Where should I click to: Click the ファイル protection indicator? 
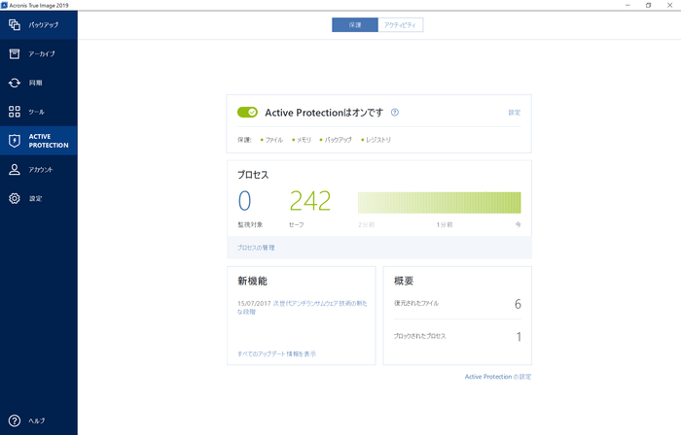(271, 140)
